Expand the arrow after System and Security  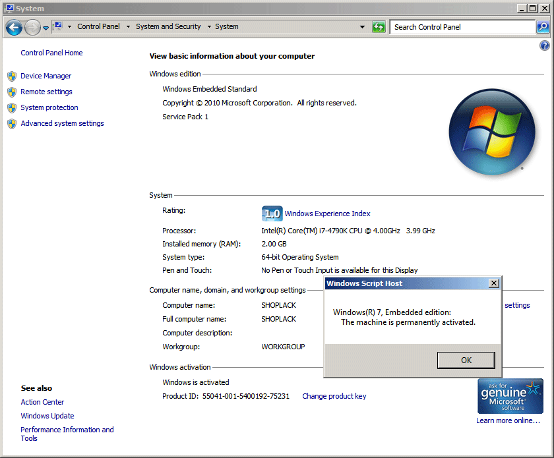point(209,27)
